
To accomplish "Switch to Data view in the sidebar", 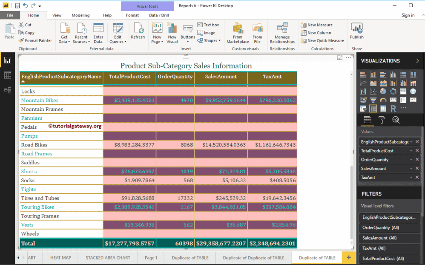I will coord(7,75).
